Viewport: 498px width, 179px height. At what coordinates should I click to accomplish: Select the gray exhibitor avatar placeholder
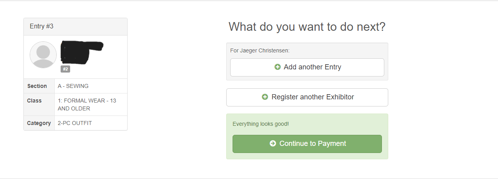click(43, 55)
